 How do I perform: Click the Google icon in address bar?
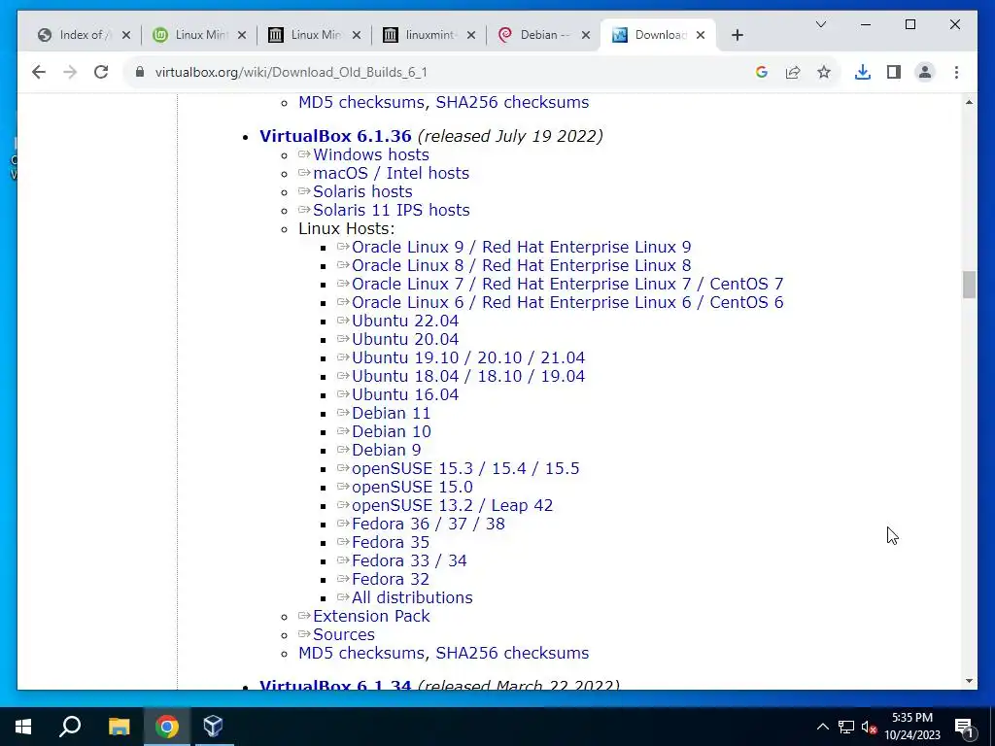[x=762, y=72]
